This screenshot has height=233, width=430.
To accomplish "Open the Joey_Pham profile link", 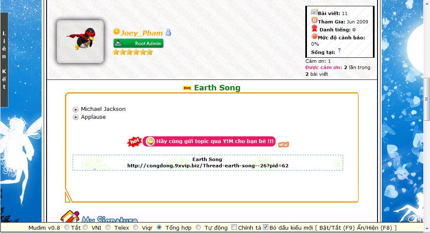I will tap(142, 33).
